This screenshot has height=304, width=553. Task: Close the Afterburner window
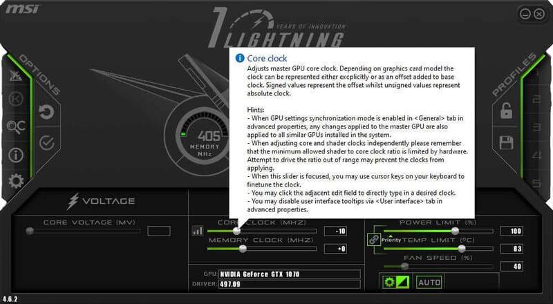pyautogui.click(x=539, y=14)
